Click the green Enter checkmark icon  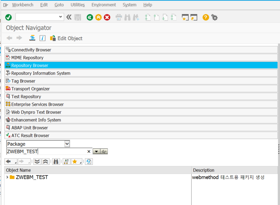8,17
